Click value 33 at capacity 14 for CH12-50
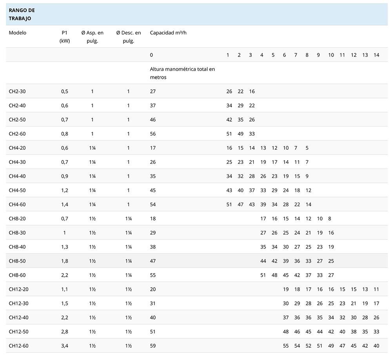This screenshot has height=359, width=392. coord(376,332)
